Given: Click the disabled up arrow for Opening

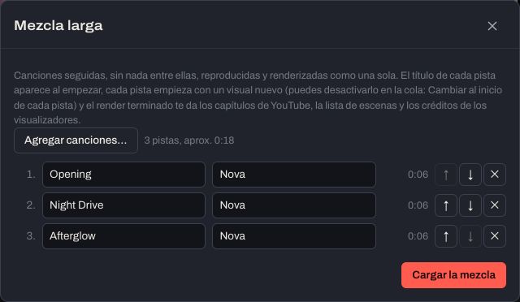Looking at the screenshot, I should [x=446, y=175].
